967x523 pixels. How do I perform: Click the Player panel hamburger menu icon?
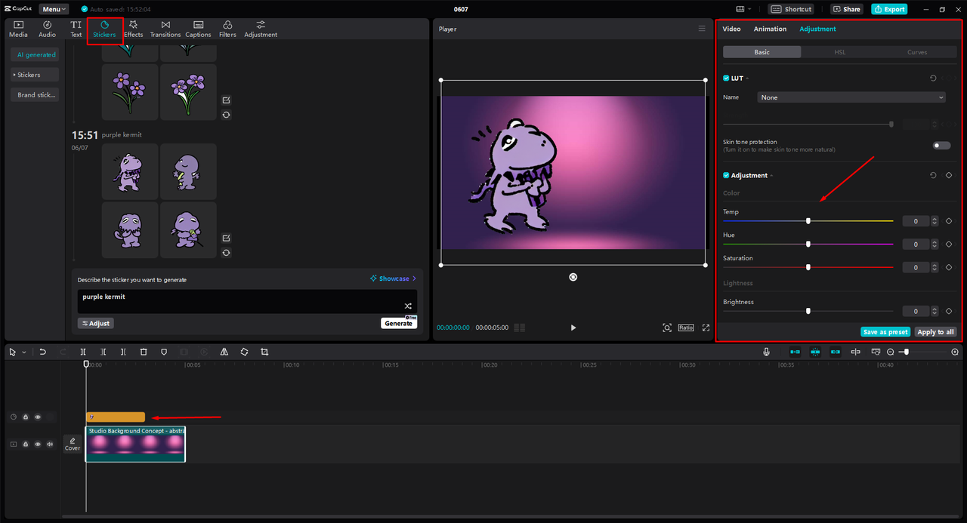(x=702, y=29)
